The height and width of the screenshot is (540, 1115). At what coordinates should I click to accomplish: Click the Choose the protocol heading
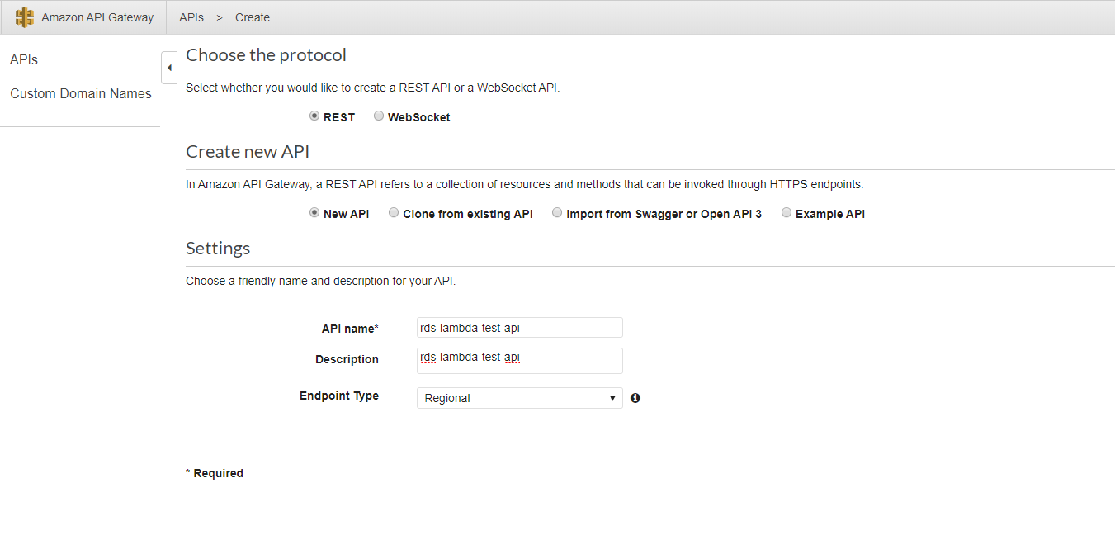click(267, 55)
